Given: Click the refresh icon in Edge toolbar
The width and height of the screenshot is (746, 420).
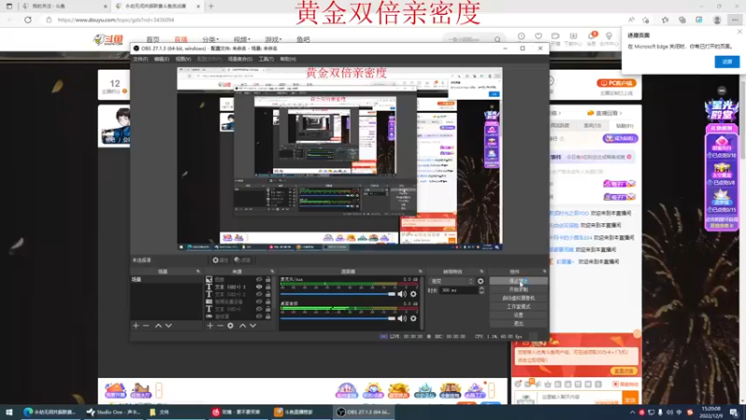Looking at the screenshot, I should click(x=28, y=20).
